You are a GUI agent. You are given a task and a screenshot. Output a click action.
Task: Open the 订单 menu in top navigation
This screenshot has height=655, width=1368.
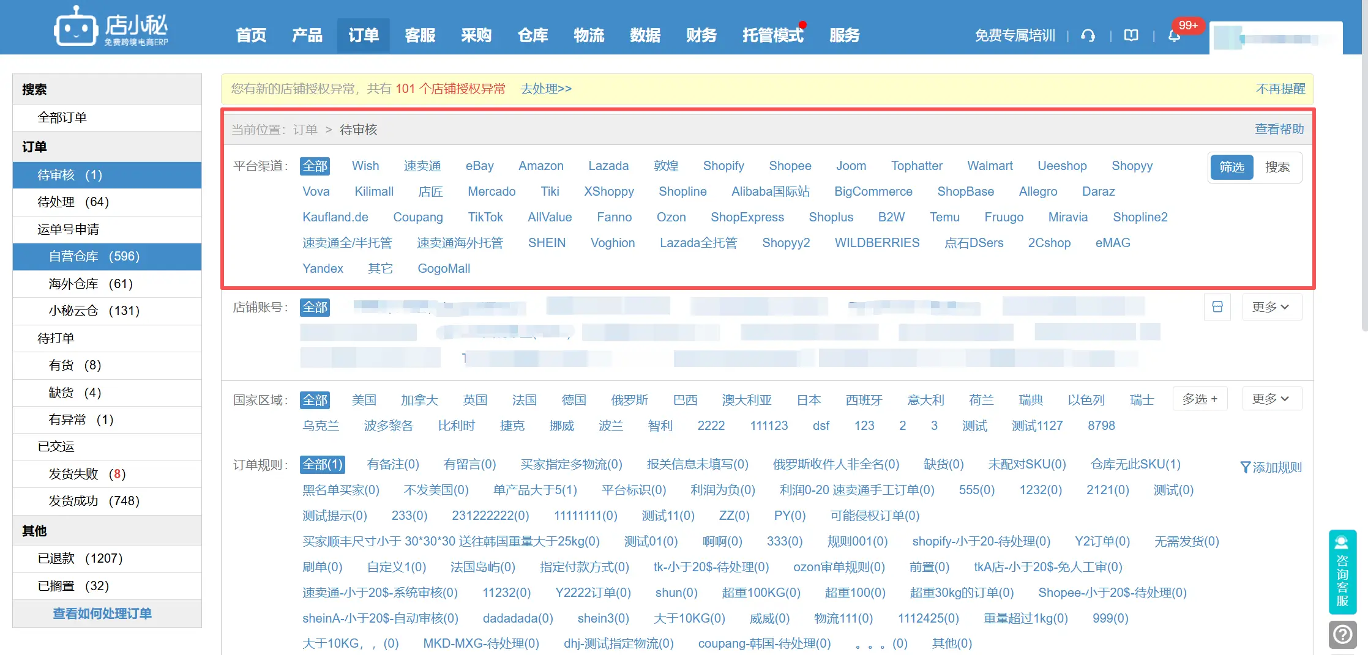click(x=363, y=35)
